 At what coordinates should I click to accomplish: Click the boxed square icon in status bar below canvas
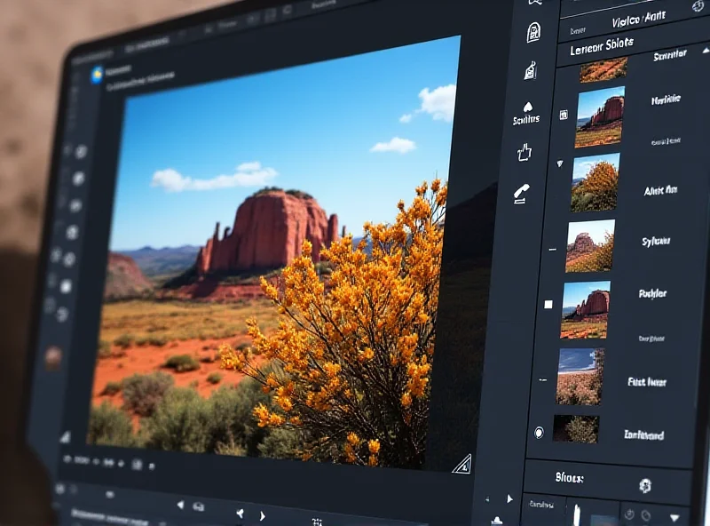coord(137,464)
